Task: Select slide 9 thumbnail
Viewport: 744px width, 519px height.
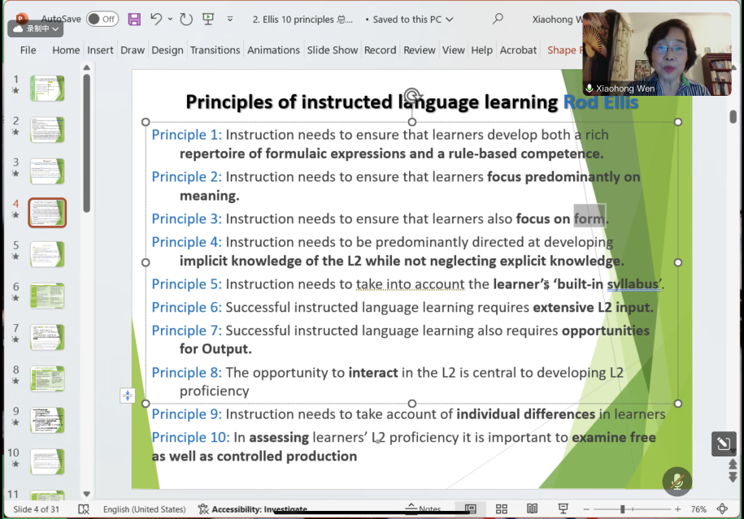Action: pyautogui.click(x=47, y=420)
